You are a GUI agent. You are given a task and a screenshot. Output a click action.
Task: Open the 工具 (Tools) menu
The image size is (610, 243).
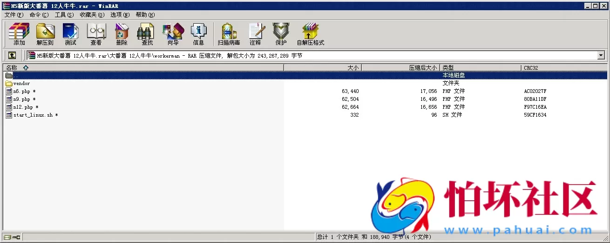64,15
